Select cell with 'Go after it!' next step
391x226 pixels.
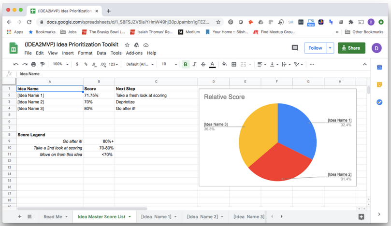[x=156, y=109]
